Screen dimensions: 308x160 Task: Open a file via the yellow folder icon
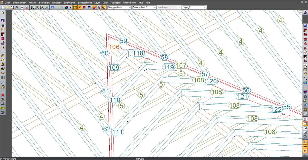coord(7,7)
